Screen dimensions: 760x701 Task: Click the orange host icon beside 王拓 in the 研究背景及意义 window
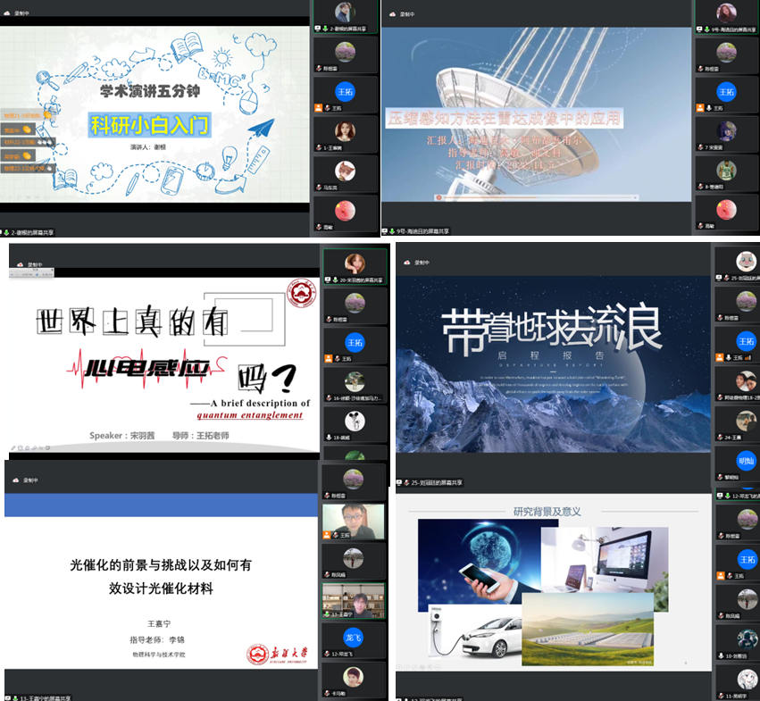click(x=721, y=575)
